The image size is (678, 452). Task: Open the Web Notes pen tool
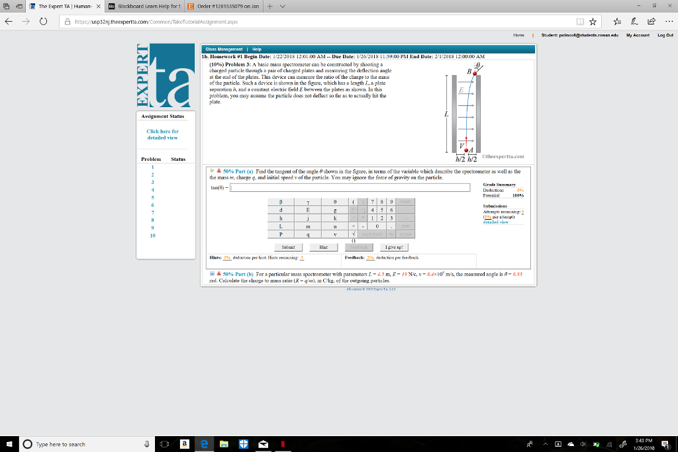point(635,21)
